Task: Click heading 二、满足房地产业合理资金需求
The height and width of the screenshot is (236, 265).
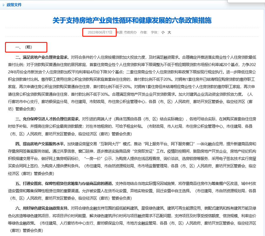Action: 42,58
